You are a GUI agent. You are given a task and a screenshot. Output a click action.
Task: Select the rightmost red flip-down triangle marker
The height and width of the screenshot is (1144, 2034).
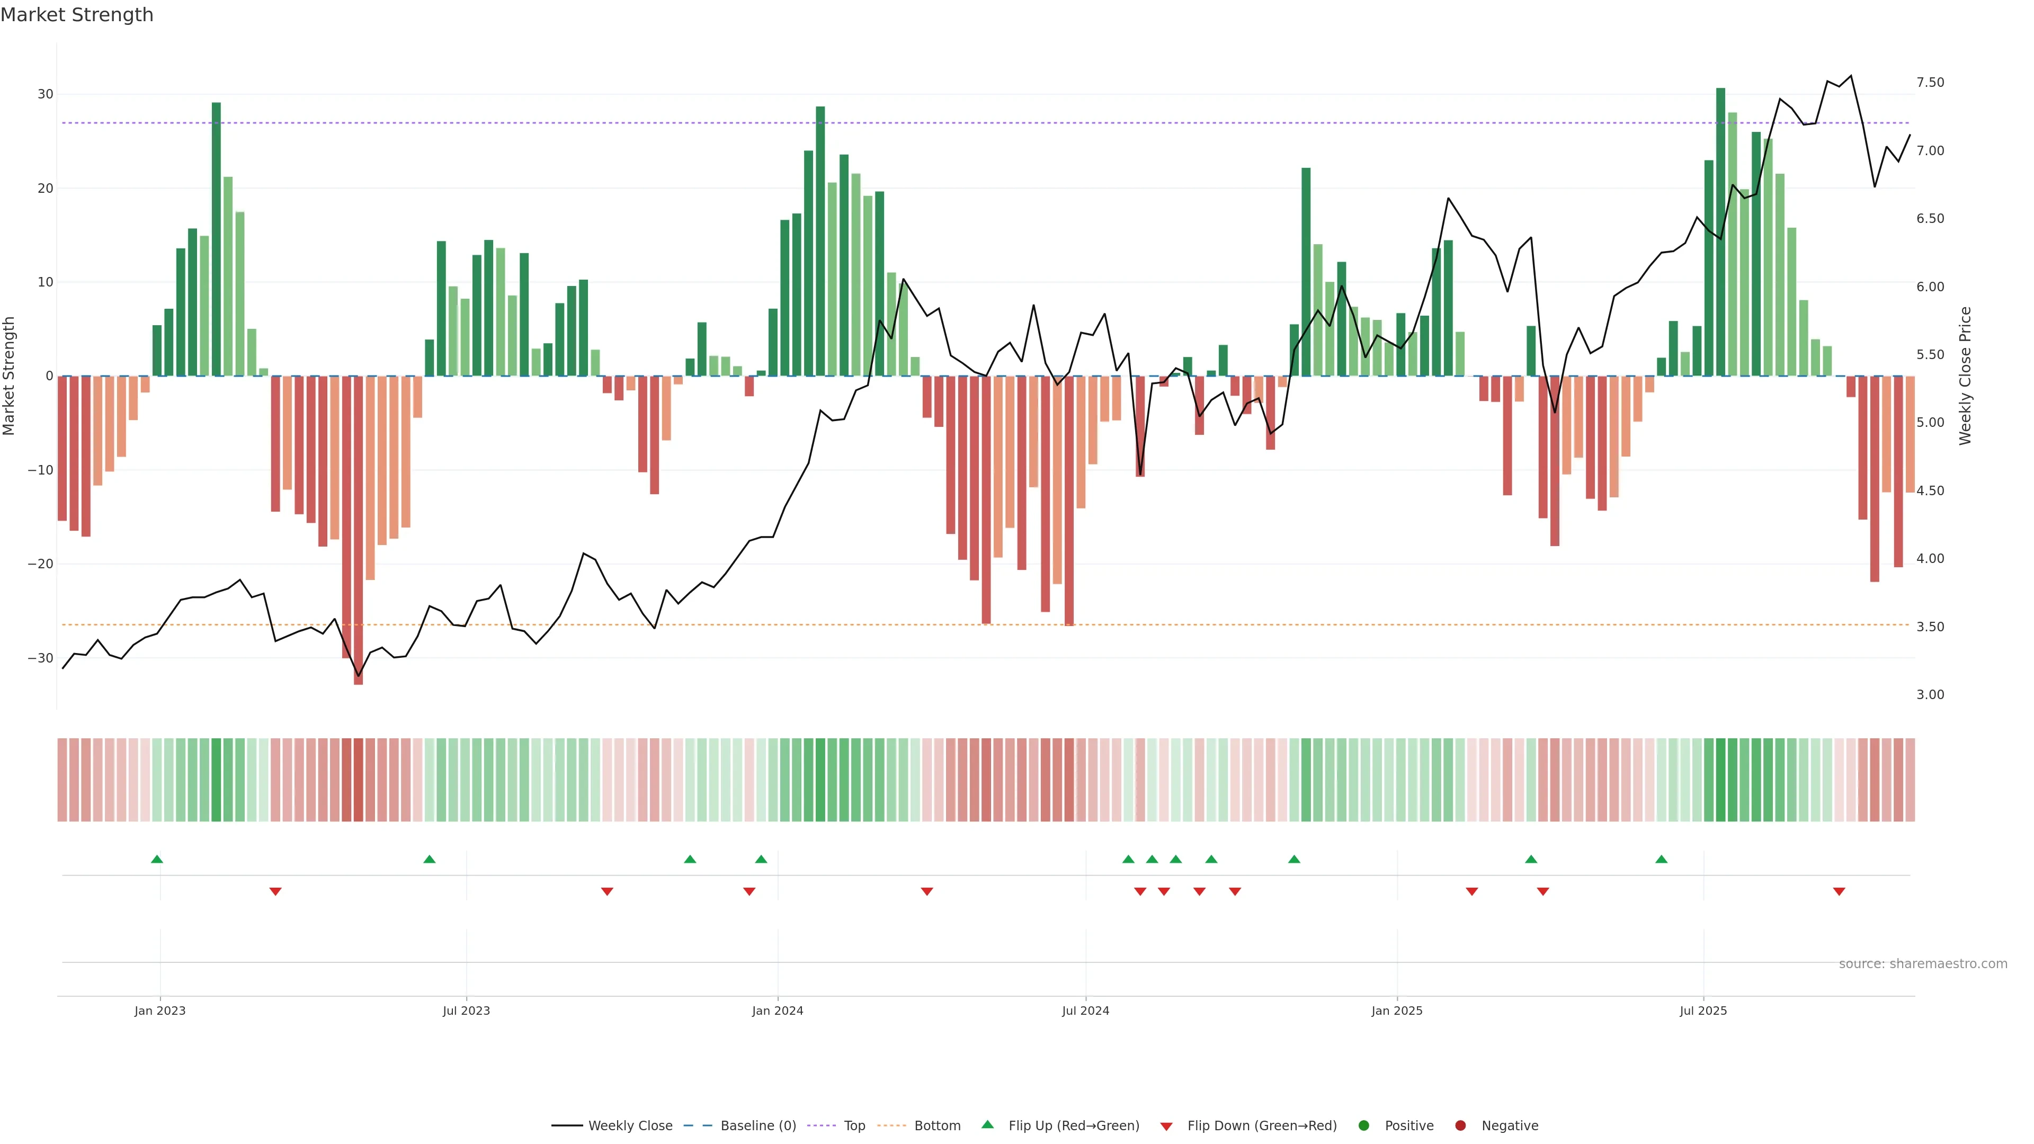[x=1839, y=891]
